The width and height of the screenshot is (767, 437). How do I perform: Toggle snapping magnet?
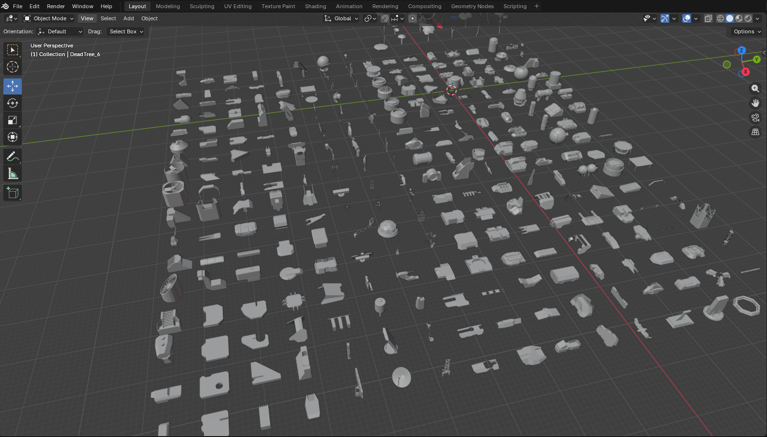point(384,18)
